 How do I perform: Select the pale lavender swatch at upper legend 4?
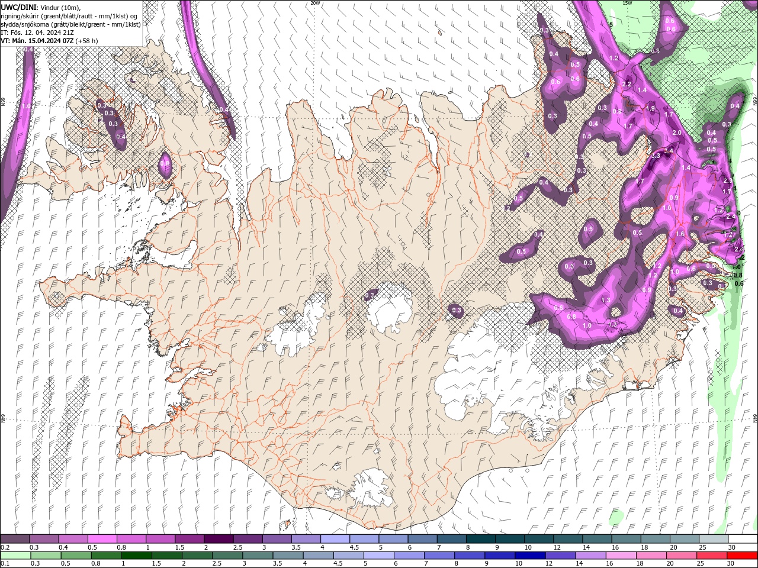[x=335, y=539]
